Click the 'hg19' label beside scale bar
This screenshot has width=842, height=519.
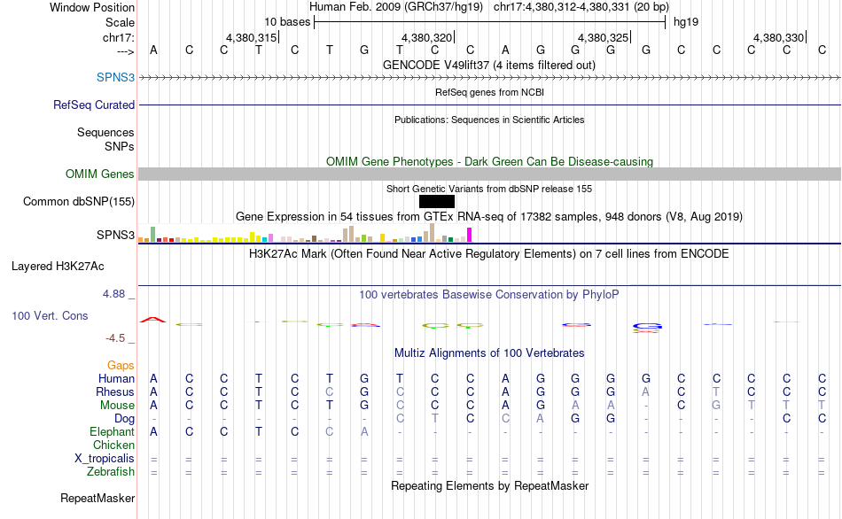coord(686,22)
